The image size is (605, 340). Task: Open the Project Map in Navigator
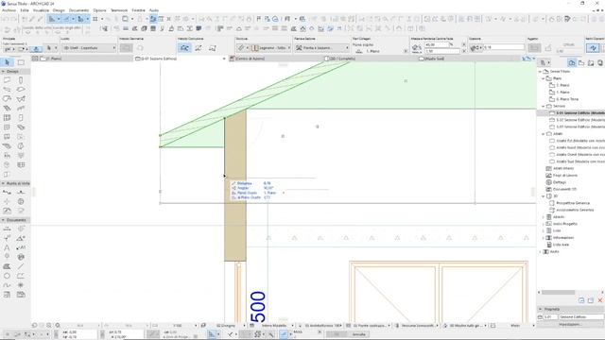(572, 62)
